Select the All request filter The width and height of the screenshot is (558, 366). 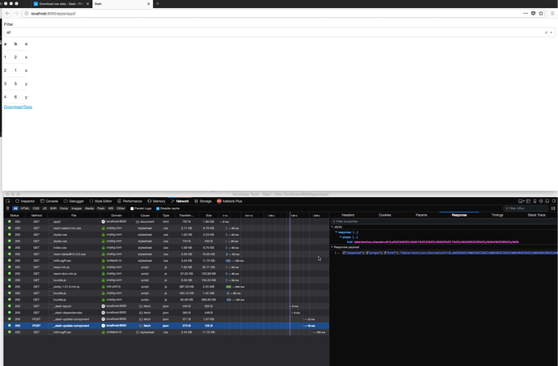point(15,208)
